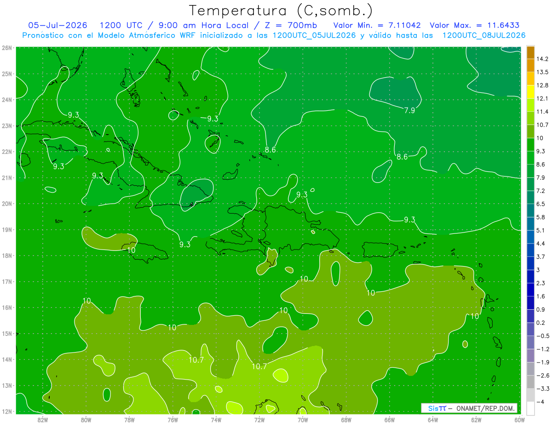Click the 0.9 colorbar value label
This screenshot has width=552, height=426.
(541, 310)
